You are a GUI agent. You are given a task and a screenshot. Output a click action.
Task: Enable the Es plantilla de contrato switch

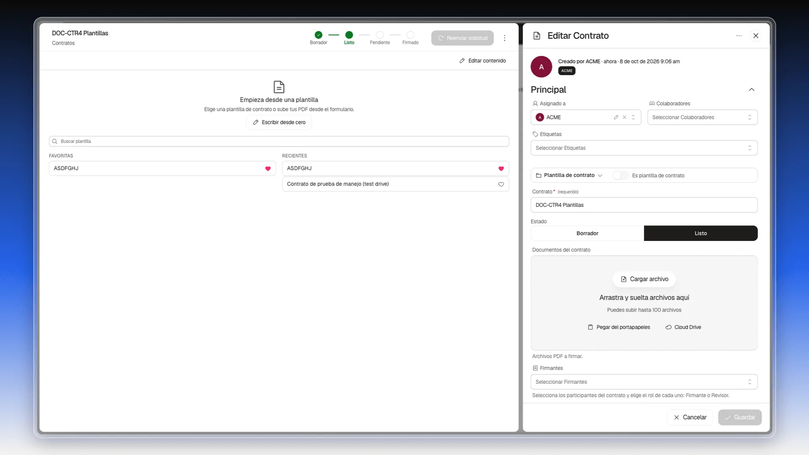pos(620,175)
